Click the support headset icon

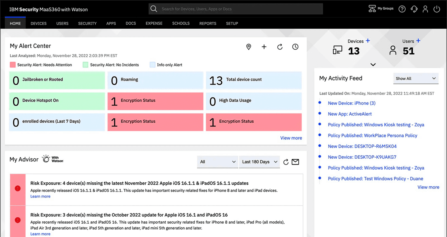[x=414, y=9]
